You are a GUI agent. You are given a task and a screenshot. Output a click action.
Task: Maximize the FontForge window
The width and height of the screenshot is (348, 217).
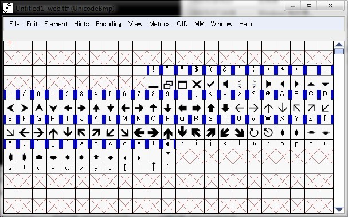pyautogui.click(x=309, y=6)
